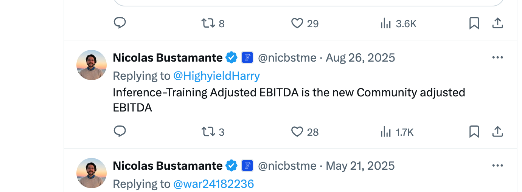Share the top tweet with 3.6K views
522x192 pixels.
tap(497, 23)
